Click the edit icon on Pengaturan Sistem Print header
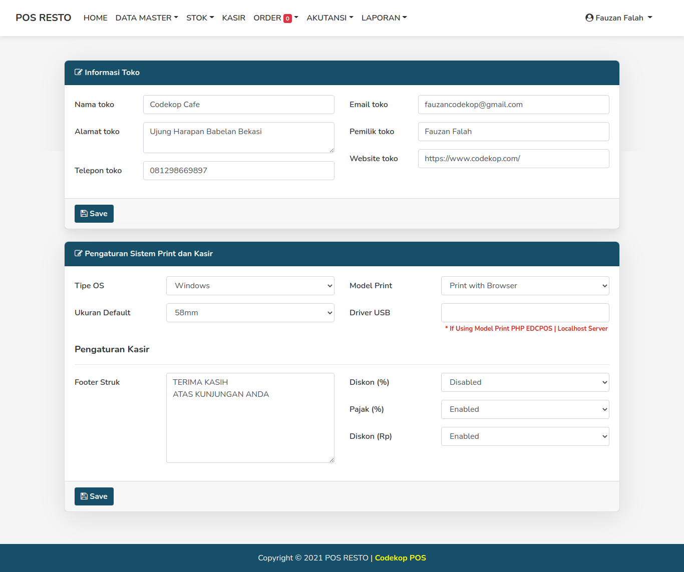The height and width of the screenshot is (572, 684). (79, 254)
